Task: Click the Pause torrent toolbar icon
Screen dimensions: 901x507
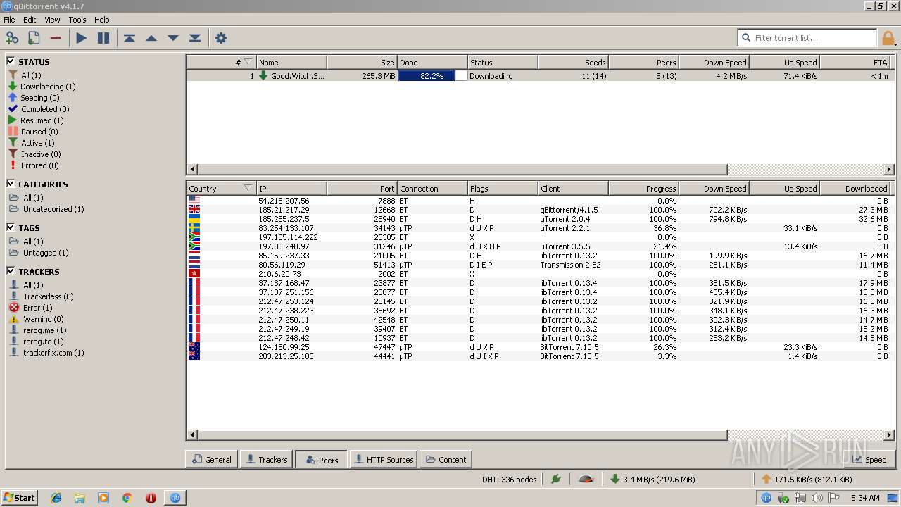Action: coord(103,38)
